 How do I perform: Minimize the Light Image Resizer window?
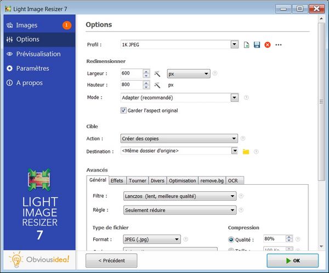[x=283, y=9]
